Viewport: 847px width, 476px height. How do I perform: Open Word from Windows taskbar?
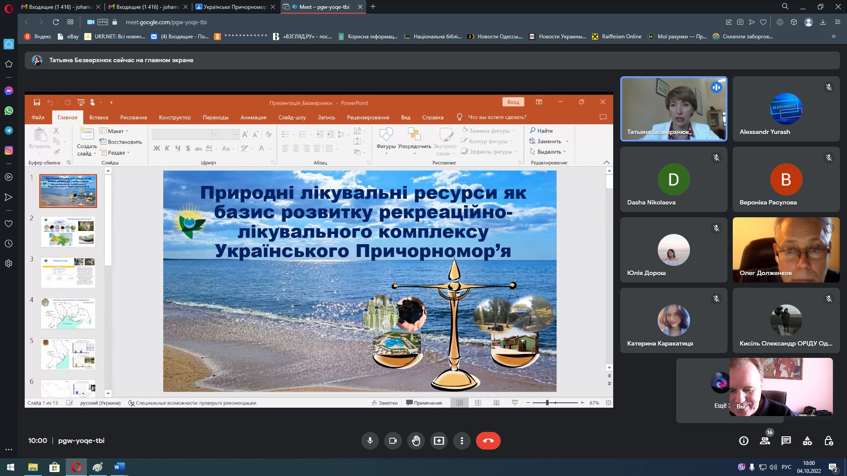[119, 467]
